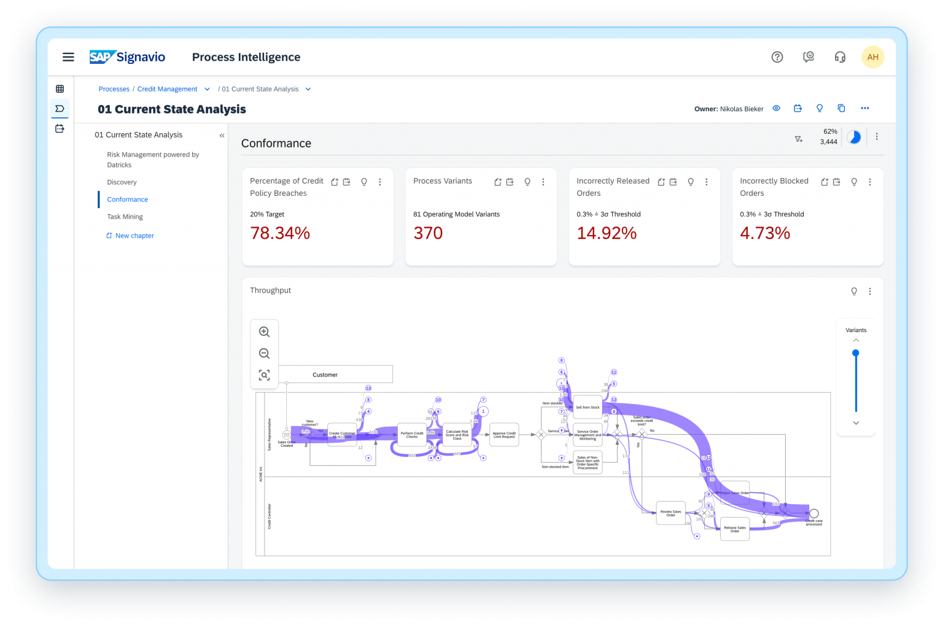Collapse the chapter sidebar with the double chevron

[x=222, y=136]
